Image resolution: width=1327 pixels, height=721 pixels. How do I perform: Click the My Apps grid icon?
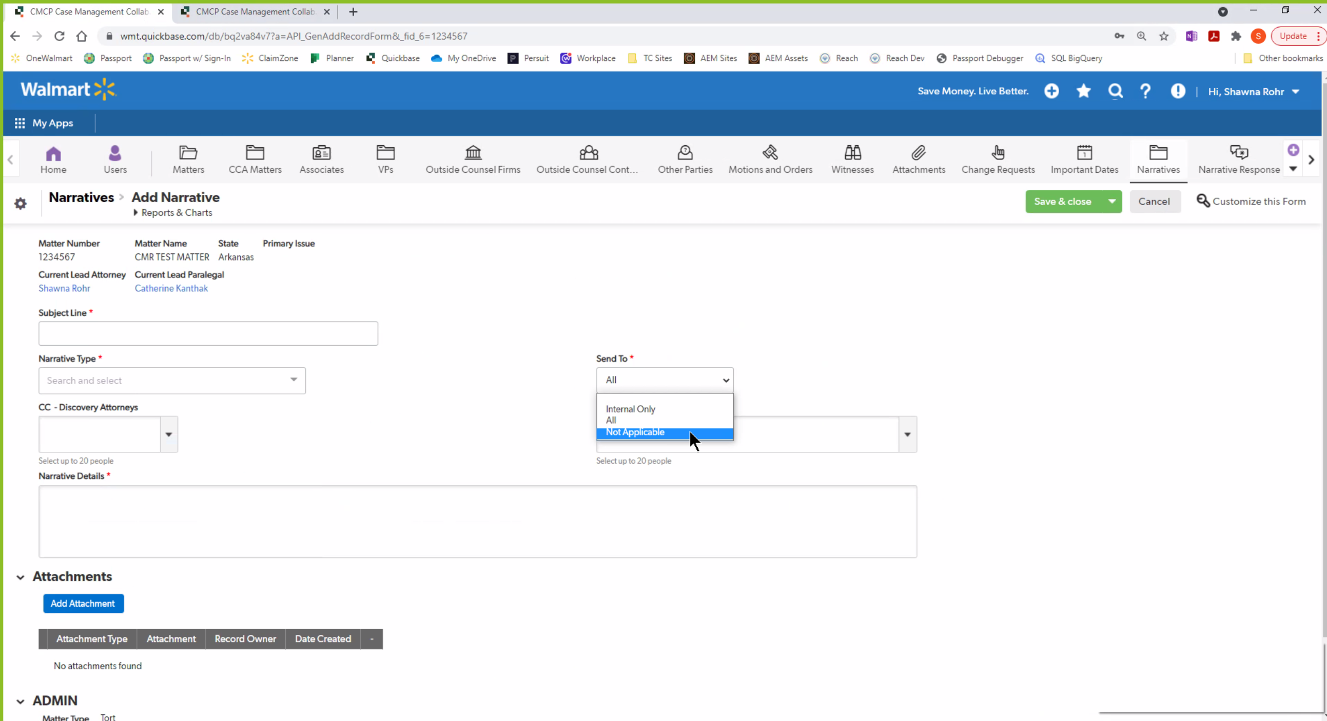tap(19, 123)
